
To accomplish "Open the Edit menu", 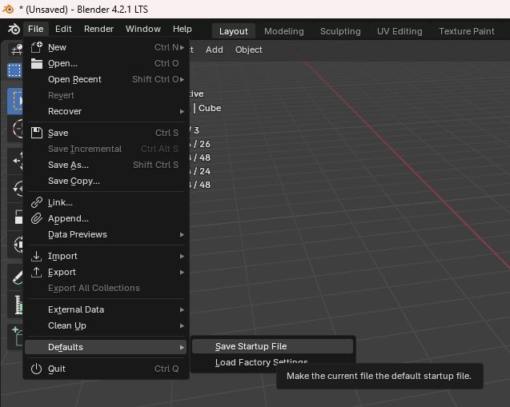I will 63,30.
